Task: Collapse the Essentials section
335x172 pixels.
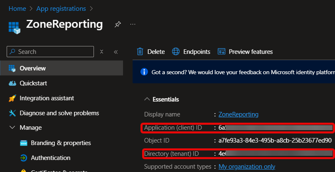Action: point(147,99)
